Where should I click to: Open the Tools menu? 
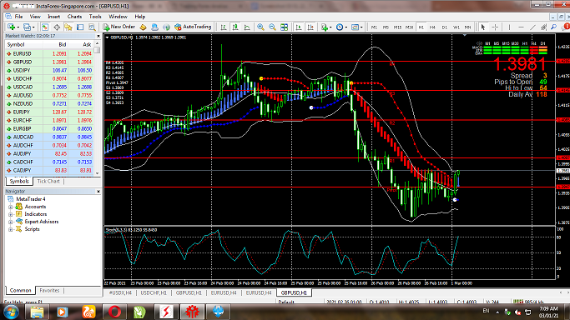tap(95, 17)
